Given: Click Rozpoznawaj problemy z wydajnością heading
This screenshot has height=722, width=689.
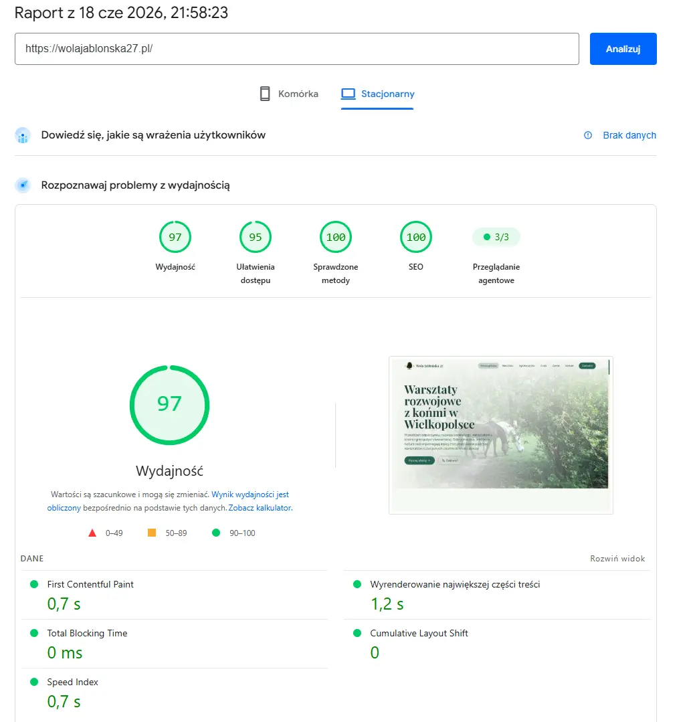Looking at the screenshot, I should pyautogui.click(x=135, y=185).
